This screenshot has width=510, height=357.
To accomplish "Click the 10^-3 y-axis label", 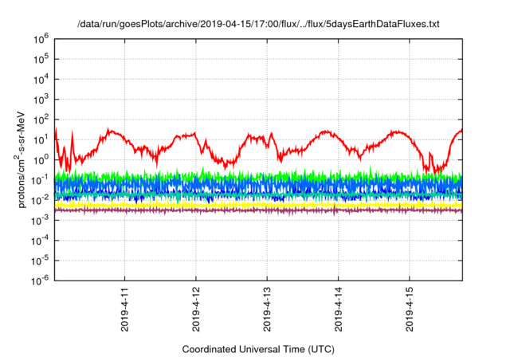I will 40,221.
